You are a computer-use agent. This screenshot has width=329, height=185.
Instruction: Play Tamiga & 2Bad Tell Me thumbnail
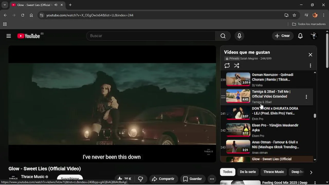(238, 96)
